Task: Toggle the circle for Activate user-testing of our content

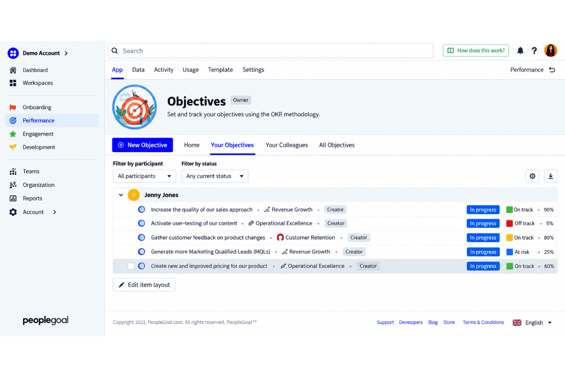Action: [x=142, y=223]
